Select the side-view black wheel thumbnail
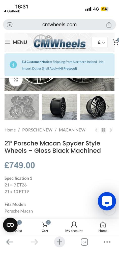 click(x=59, y=107)
